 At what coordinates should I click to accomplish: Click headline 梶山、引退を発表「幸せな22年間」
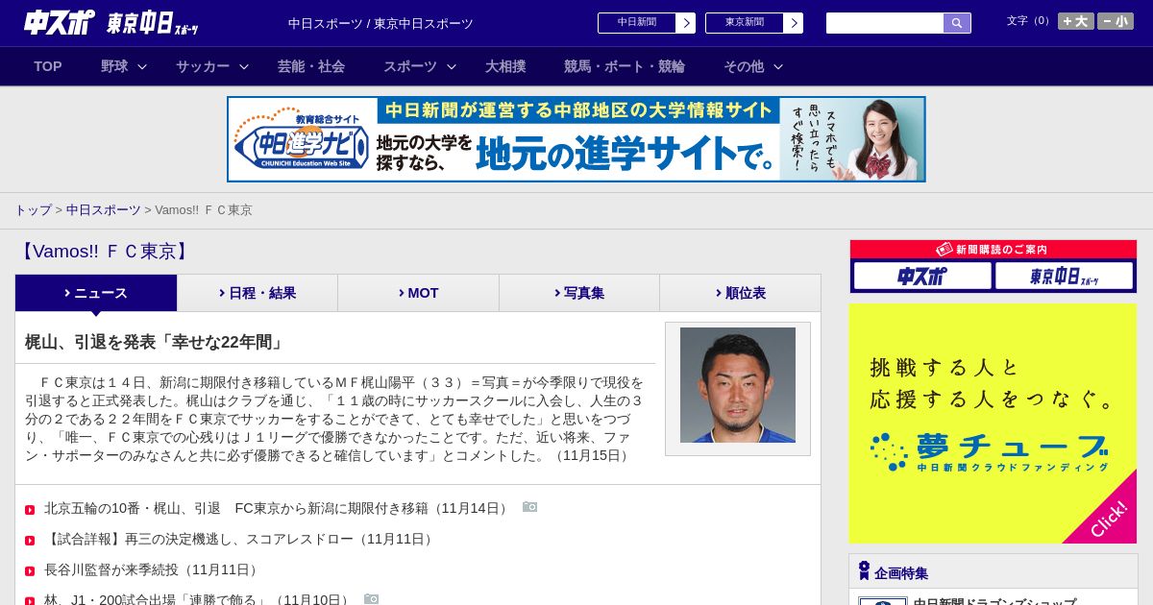(x=155, y=343)
